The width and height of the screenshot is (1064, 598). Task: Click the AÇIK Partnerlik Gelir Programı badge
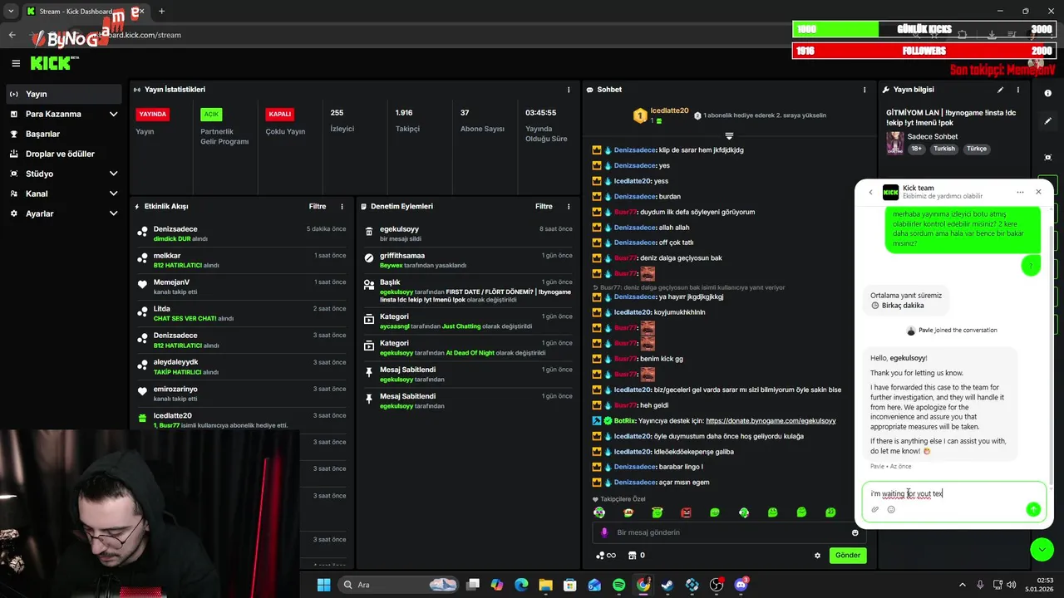[x=211, y=115]
